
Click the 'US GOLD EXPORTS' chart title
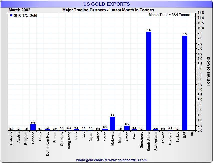pyautogui.click(x=107, y=4)
